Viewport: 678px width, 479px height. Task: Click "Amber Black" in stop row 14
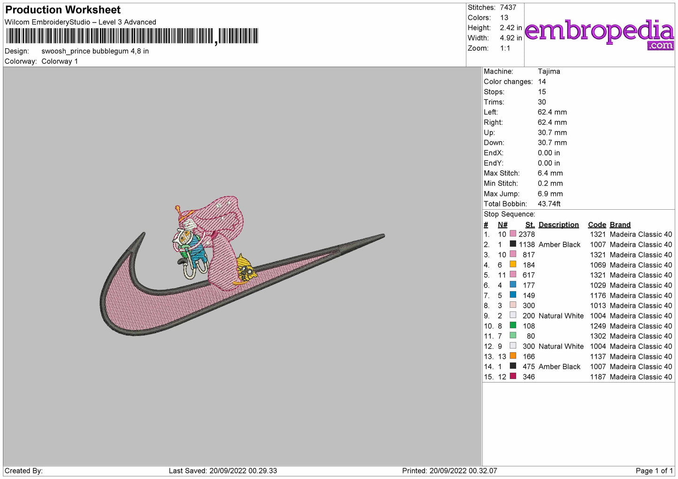(559, 367)
